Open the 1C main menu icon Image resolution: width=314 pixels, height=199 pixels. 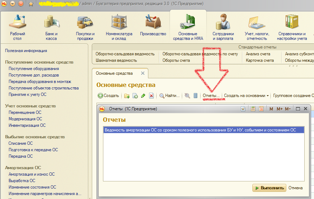(x=4, y=3)
